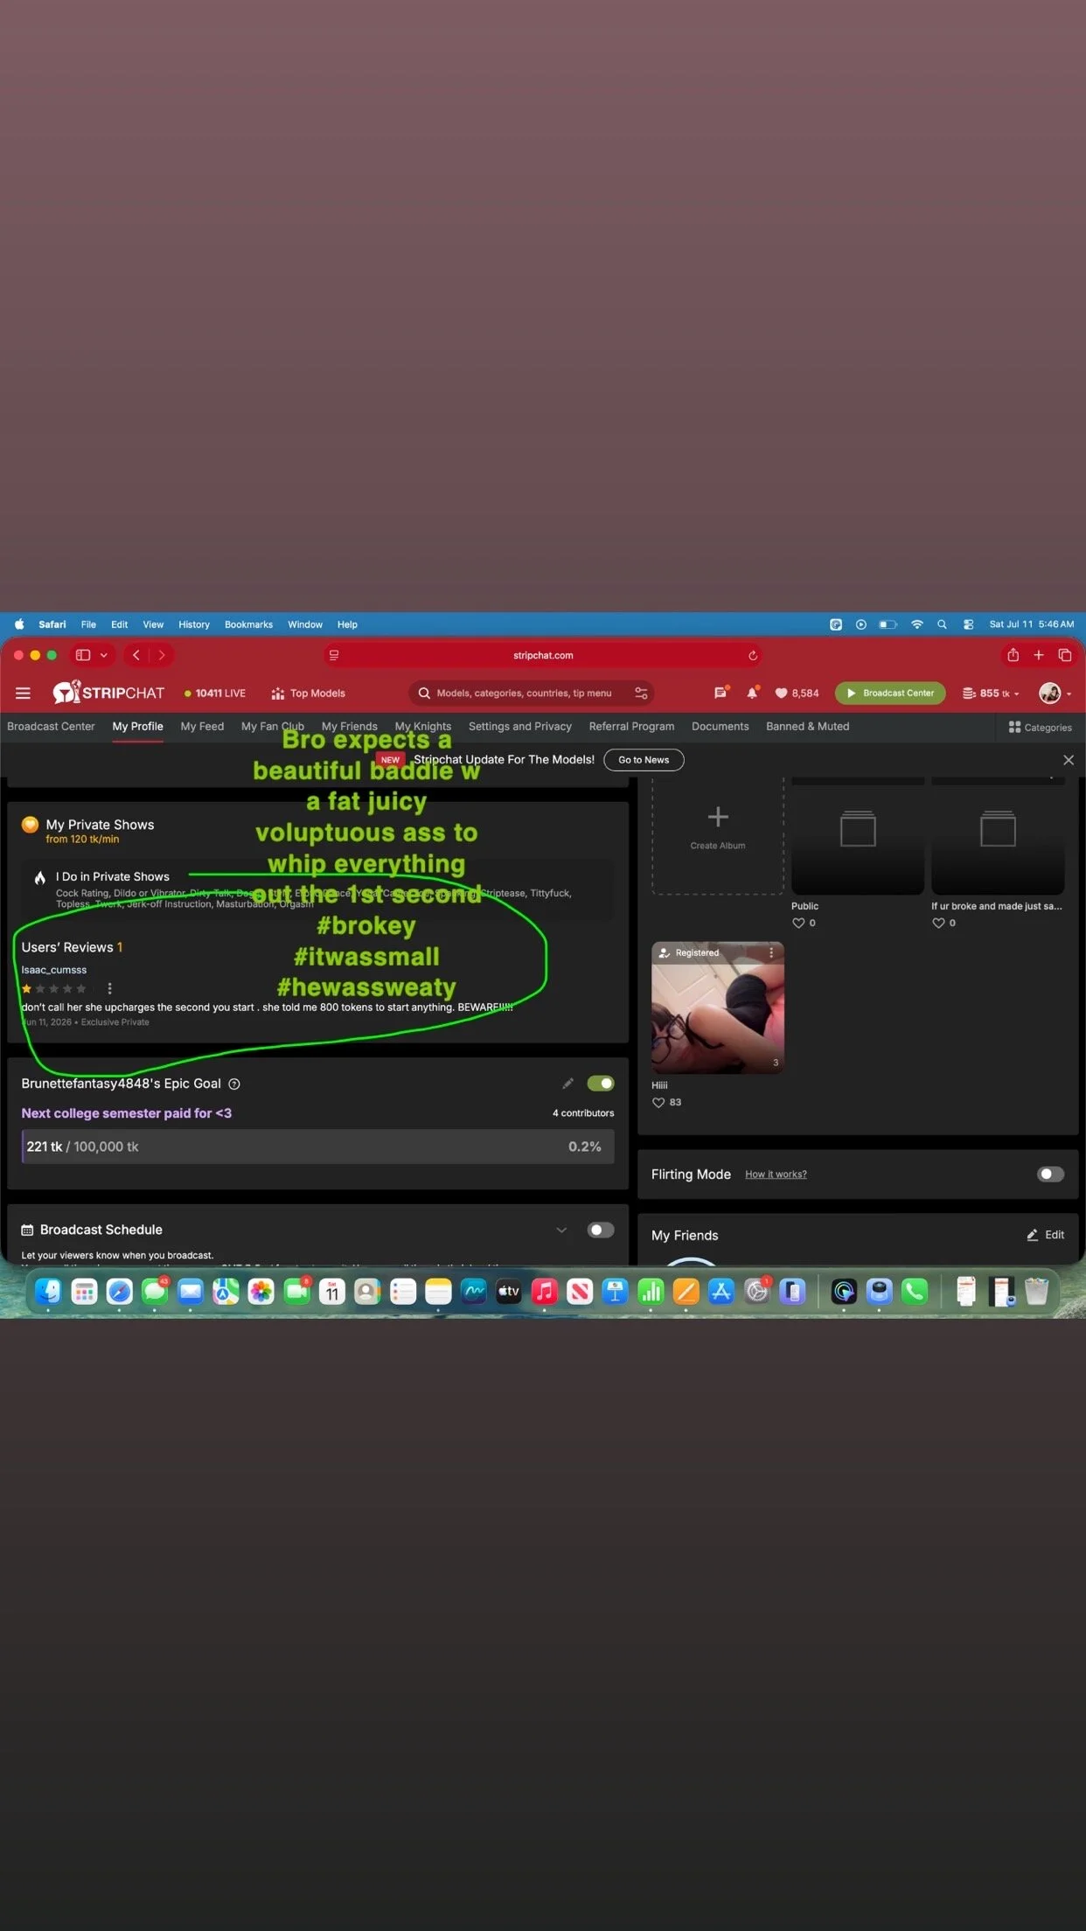Open the review's three-dot options menu
This screenshot has width=1086, height=1931.
[x=109, y=988]
